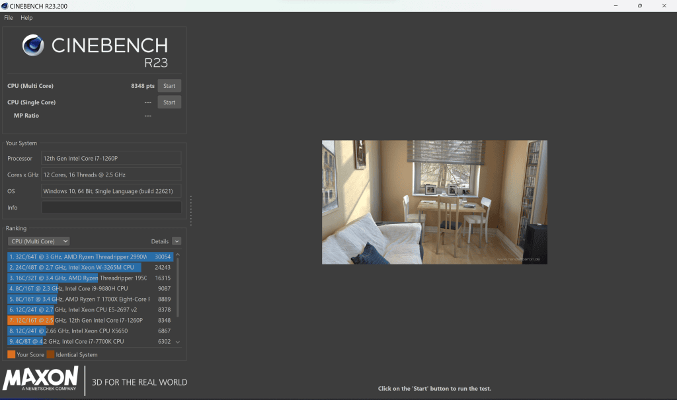Click the orange Your Score swatch
Image resolution: width=677 pixels, height=400 pixels.
[11, 355]
